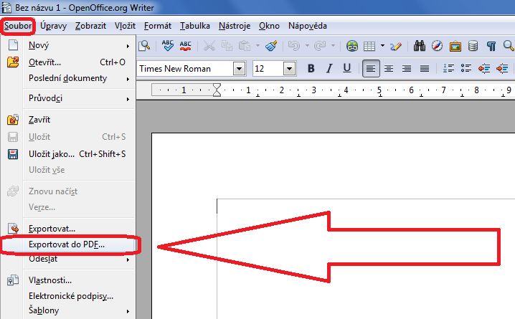Open the Vložit menu
Screen dimensions: 515x319
click(125, 26)
